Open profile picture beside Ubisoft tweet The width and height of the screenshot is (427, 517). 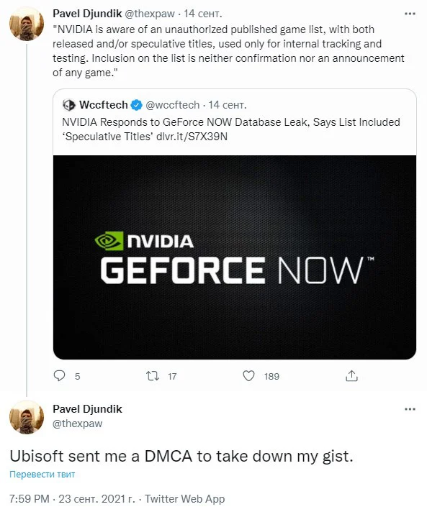[27, 418]
